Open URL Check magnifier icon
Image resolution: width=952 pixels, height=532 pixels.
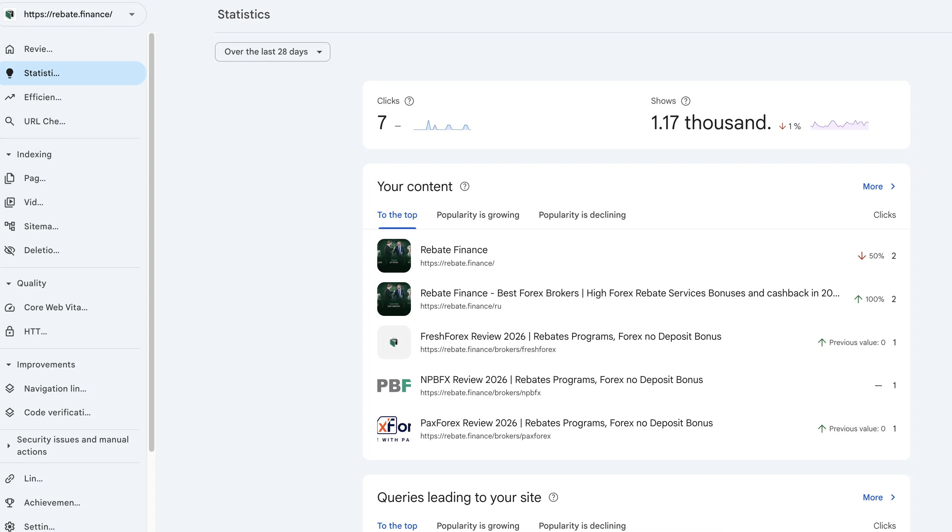click(10, 121)
